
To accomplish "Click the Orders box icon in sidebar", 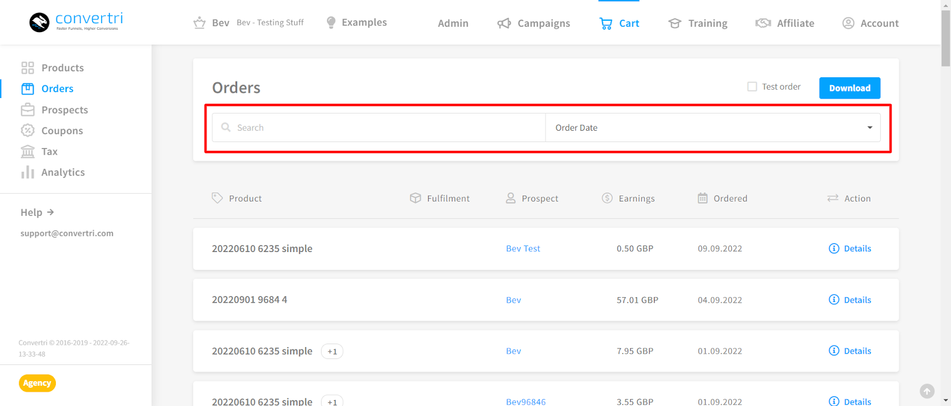I will 27,89.
